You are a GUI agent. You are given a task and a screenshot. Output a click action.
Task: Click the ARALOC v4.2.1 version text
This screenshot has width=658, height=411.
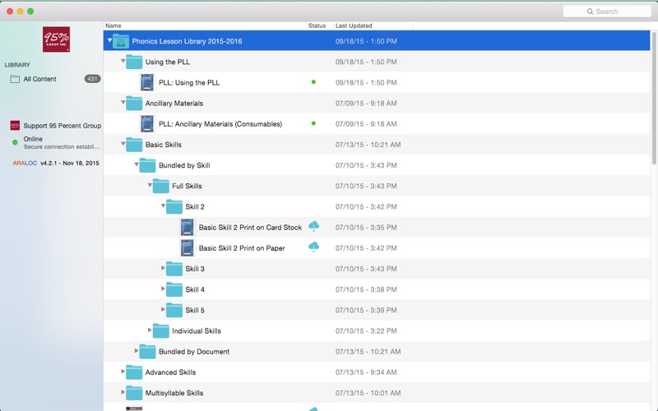click(56, 163)
